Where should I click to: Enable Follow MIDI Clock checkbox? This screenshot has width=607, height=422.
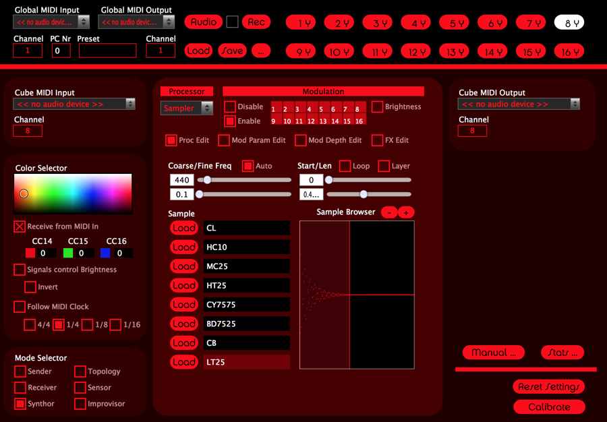point(20,307)
